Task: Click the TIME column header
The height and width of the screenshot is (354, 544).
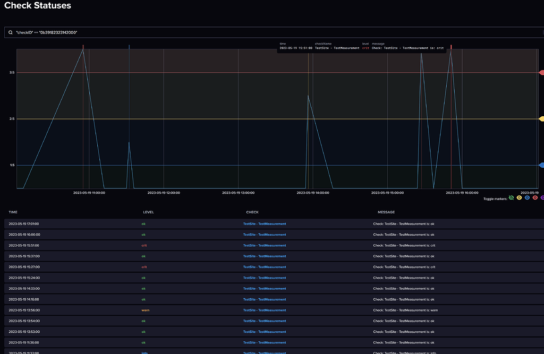Action: (x=13, y=212)
